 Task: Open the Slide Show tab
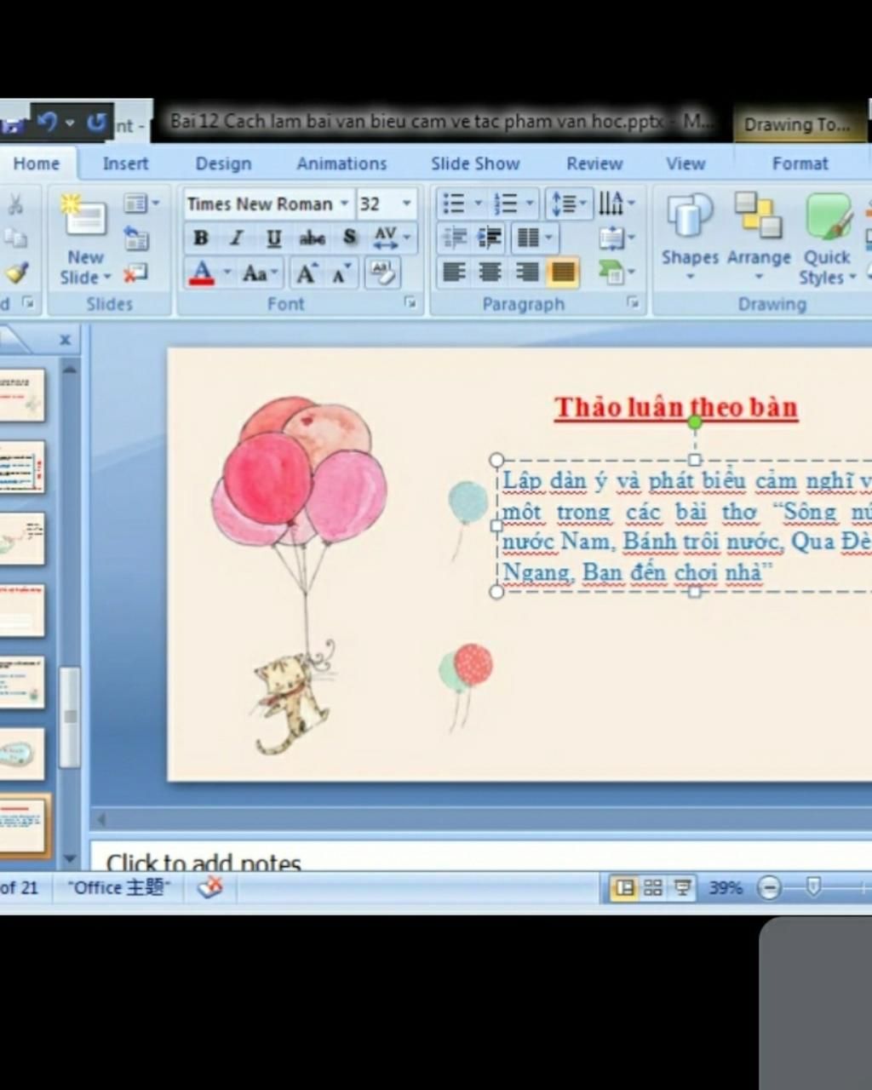tap(474, 163)
